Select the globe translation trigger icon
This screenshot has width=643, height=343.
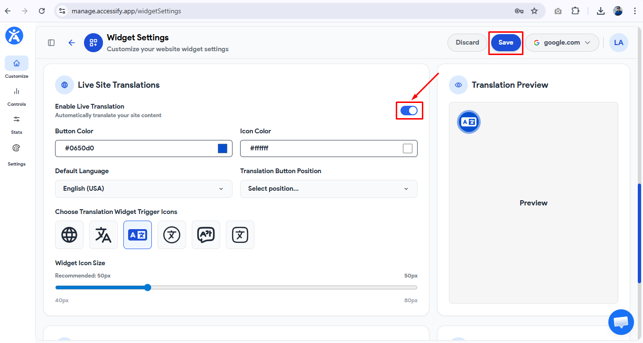(69, 234)
